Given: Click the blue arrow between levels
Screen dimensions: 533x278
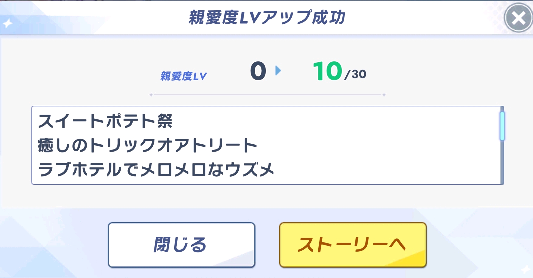Looking at the screenshot, I should pyautogui.click(x=278, y=71).
